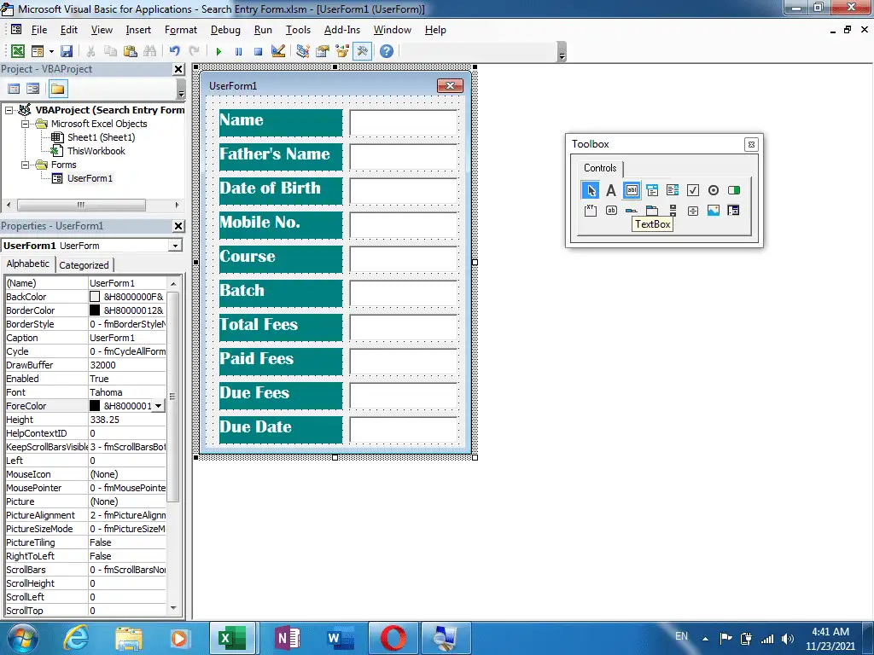The height and width of the screenshot is (655, 874).
Task: Click the textbox beside Name label
Action: tap(404, 123)
